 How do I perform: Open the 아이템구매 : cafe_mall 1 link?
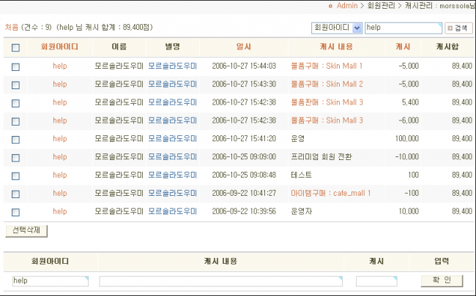pos(330,193)
